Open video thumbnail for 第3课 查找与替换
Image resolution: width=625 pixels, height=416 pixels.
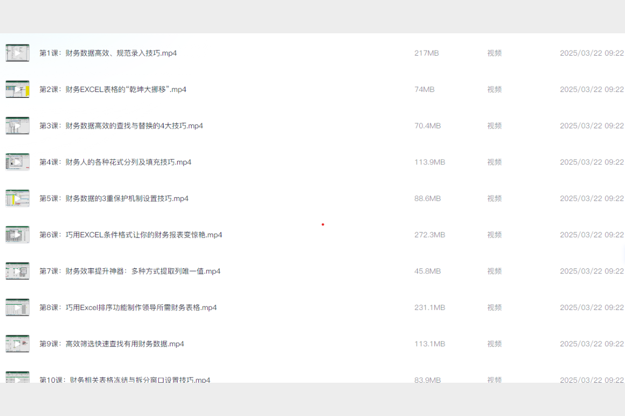pyautogui.click(x=17, y=126)
